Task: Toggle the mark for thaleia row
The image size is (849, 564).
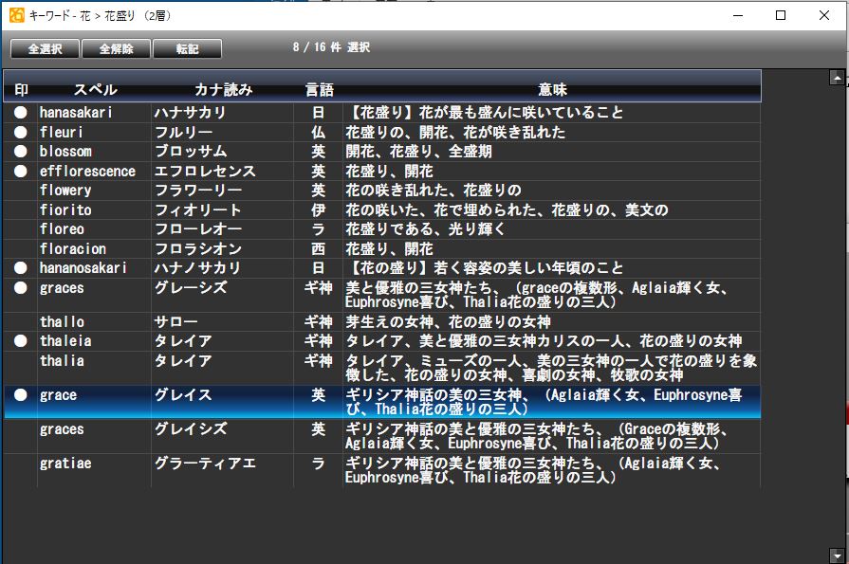Action: point(21,341)
